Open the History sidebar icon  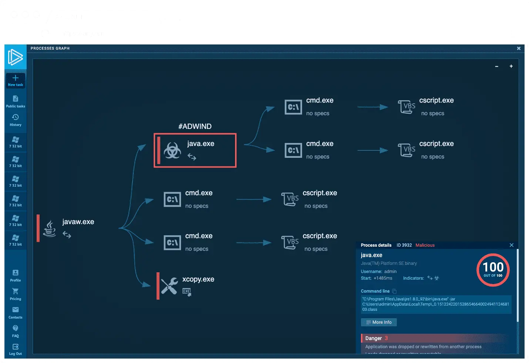click(15, 117)
